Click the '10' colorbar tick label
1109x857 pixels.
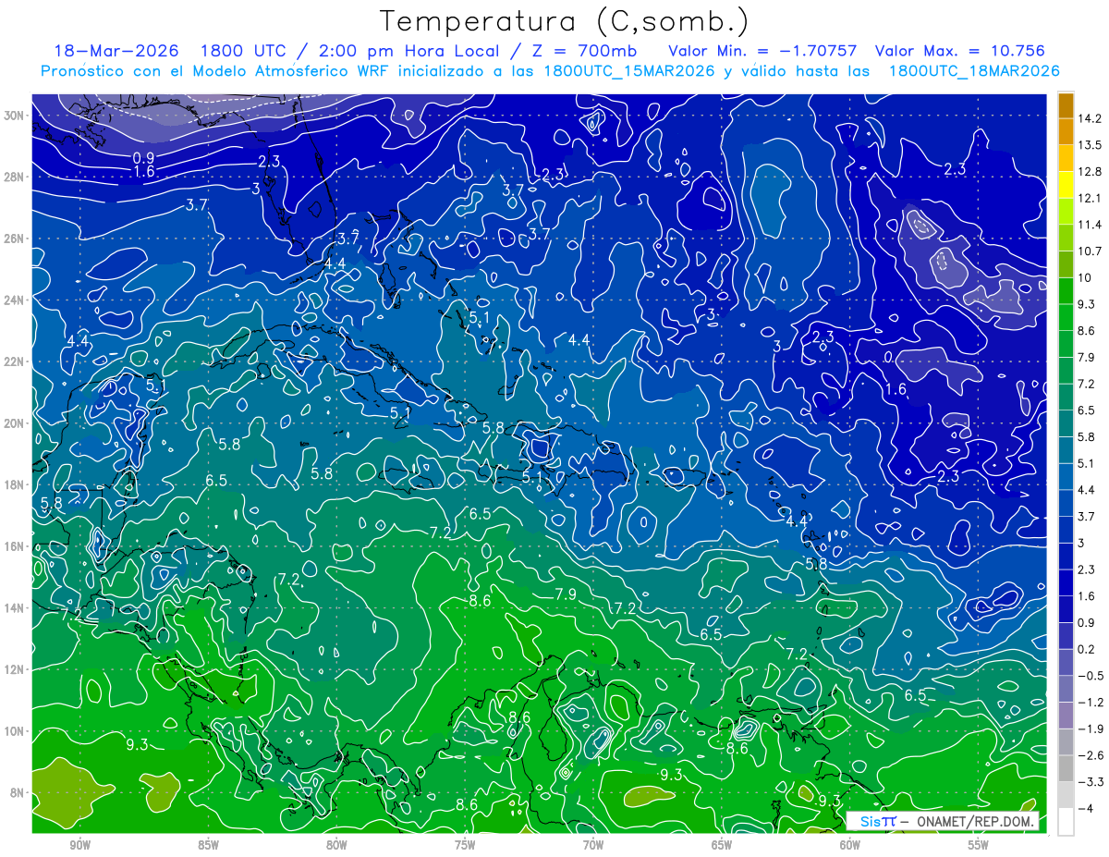click(x=1084, y=277)
